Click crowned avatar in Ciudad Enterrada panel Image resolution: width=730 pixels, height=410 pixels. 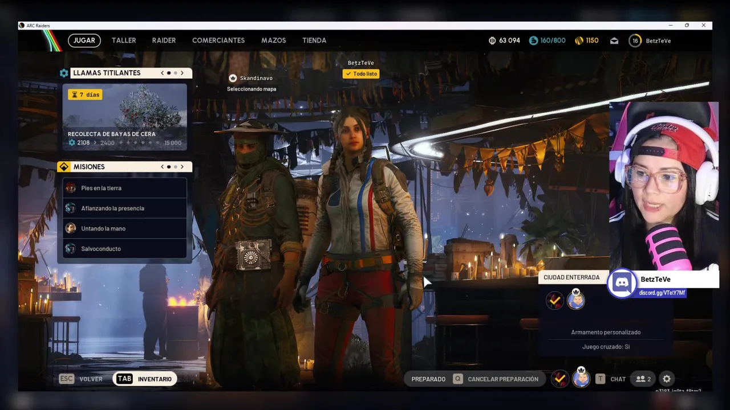(x=576, y=300)
